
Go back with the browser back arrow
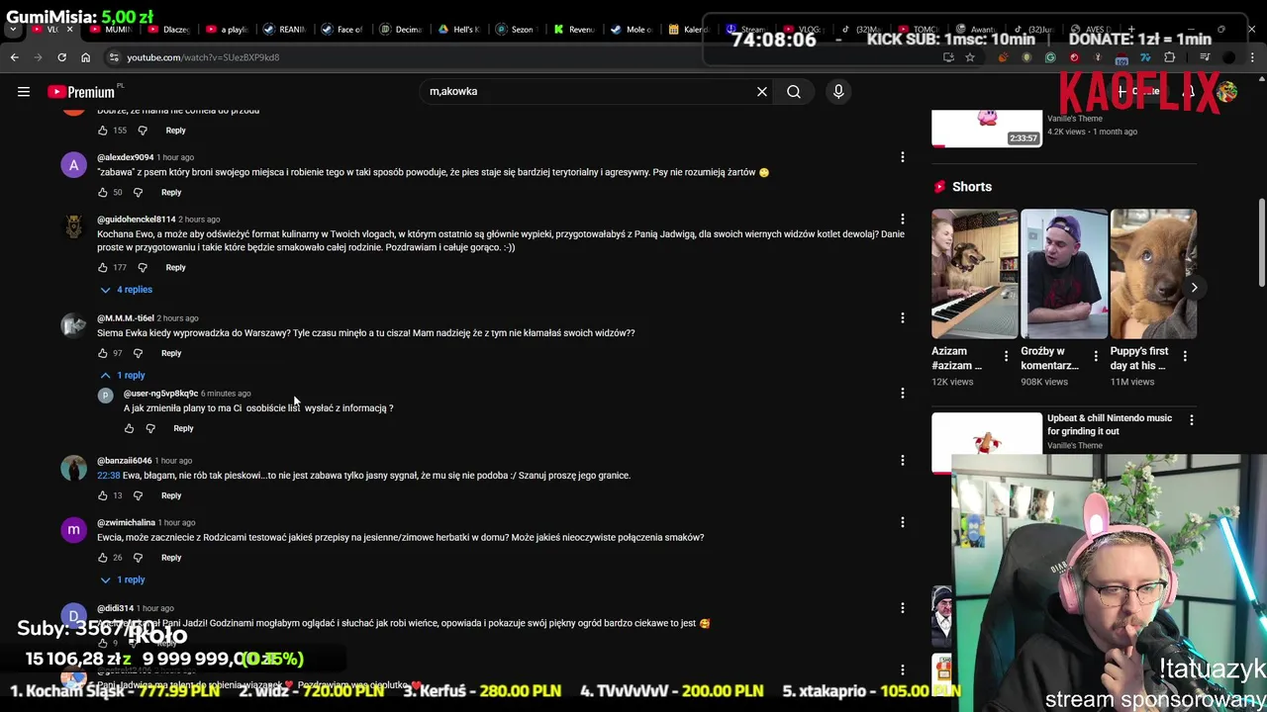click(x=15, y=57)
